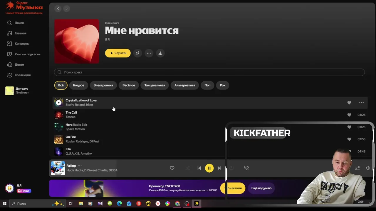Skip to the next track
Screen dimensions: 376x211
tap(219, 168)
